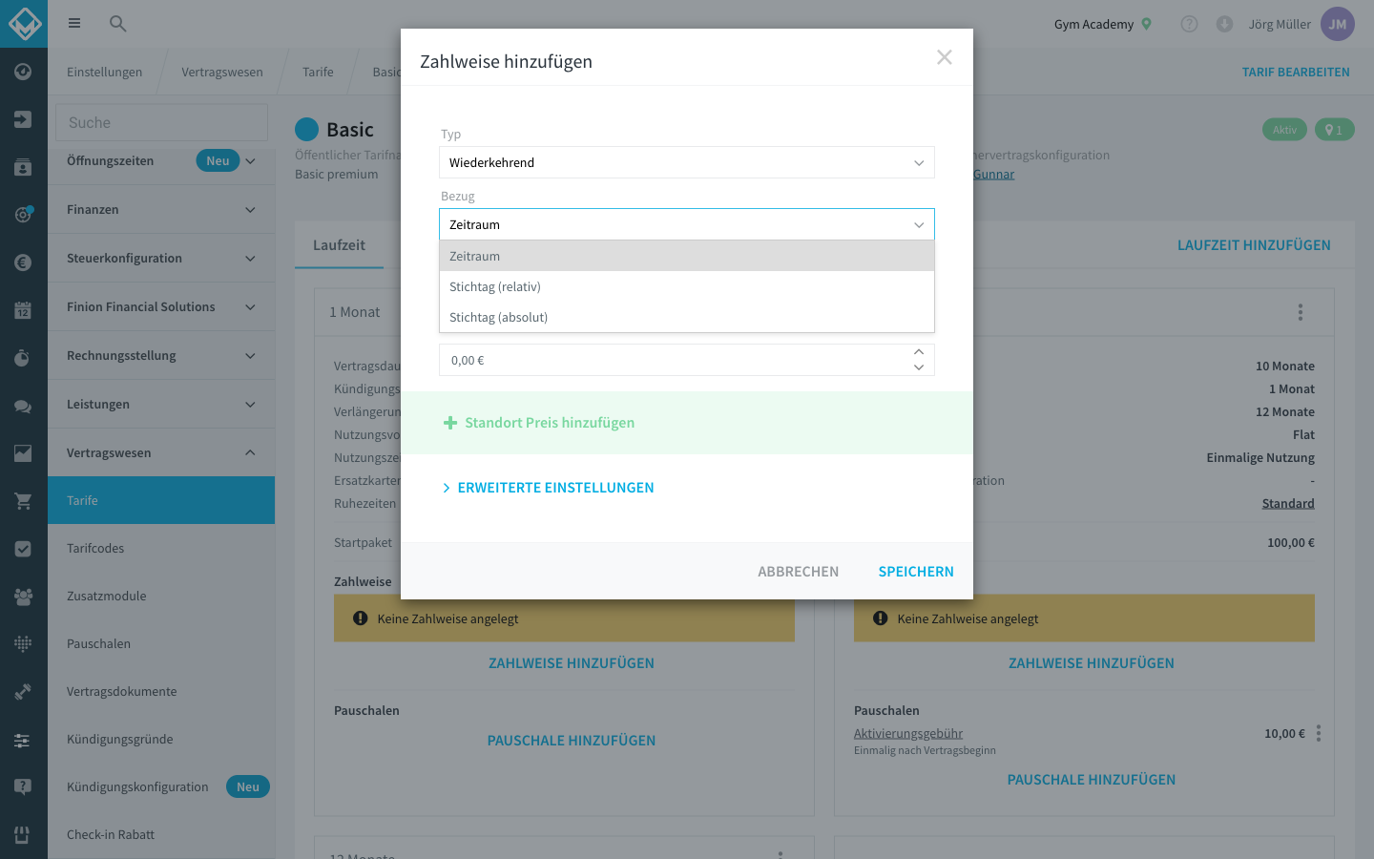
Task: Open Kündigungskonfiguration in the sidebar
Action: [x=161, y=786]
